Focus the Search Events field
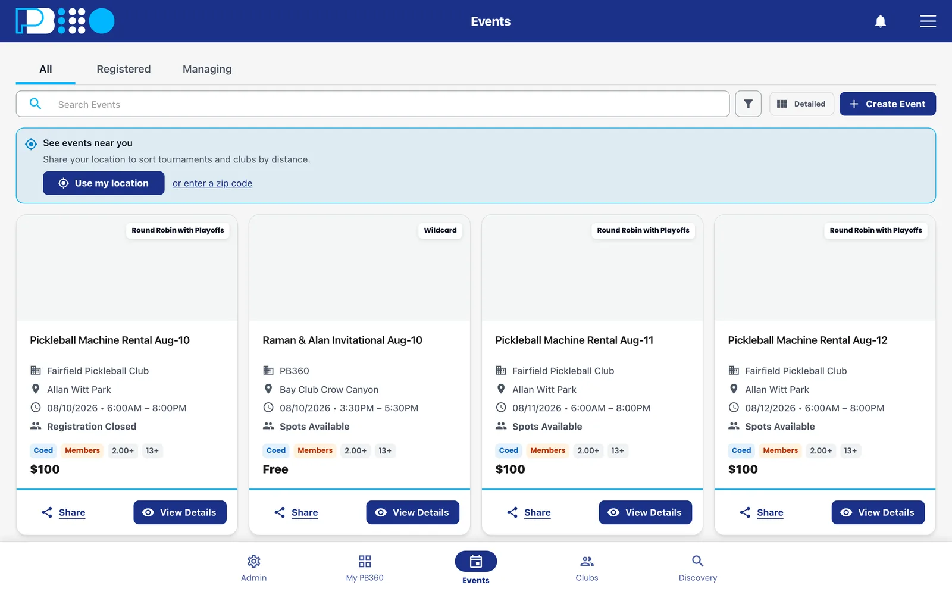This screenshot has height=595, width=952. (372, 104)
